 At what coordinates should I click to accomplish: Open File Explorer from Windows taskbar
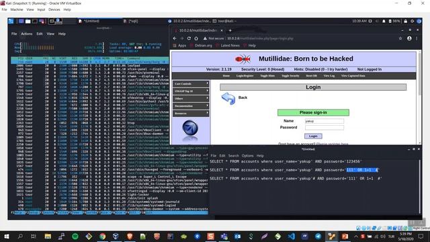click(x=48, y=236)
